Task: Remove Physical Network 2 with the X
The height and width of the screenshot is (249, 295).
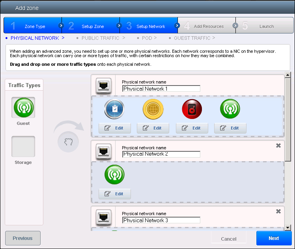Action: (x=278, y=146)
